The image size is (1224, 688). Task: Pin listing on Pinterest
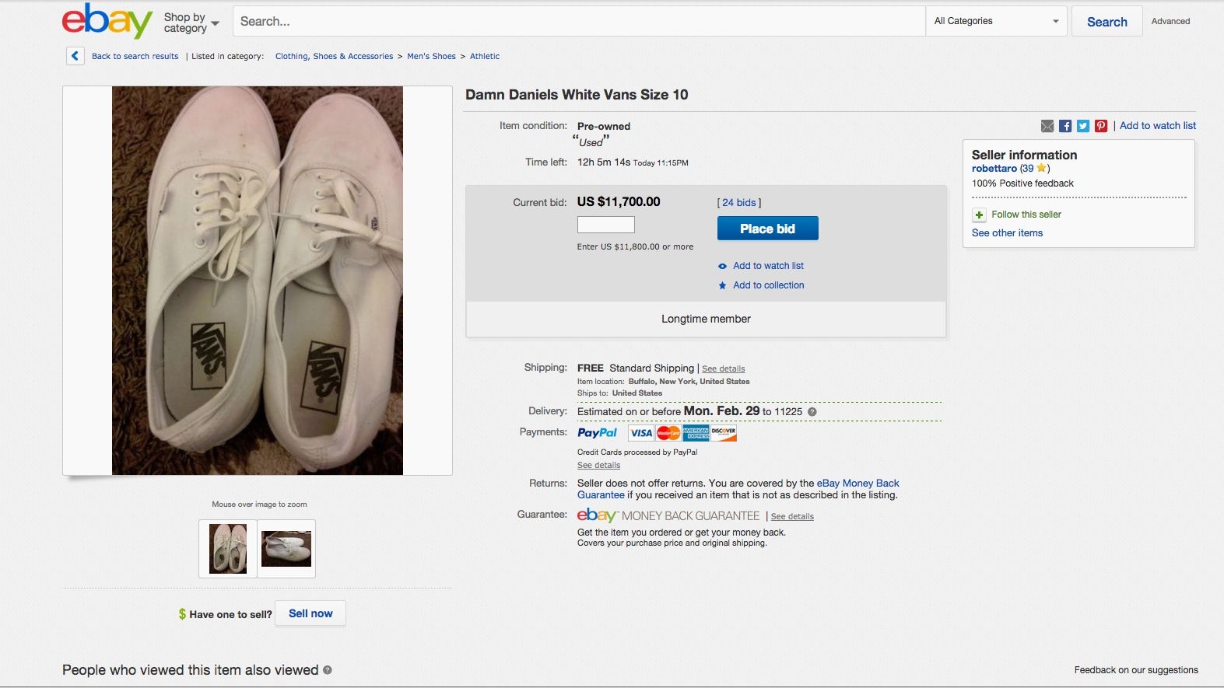[1101, 126]
